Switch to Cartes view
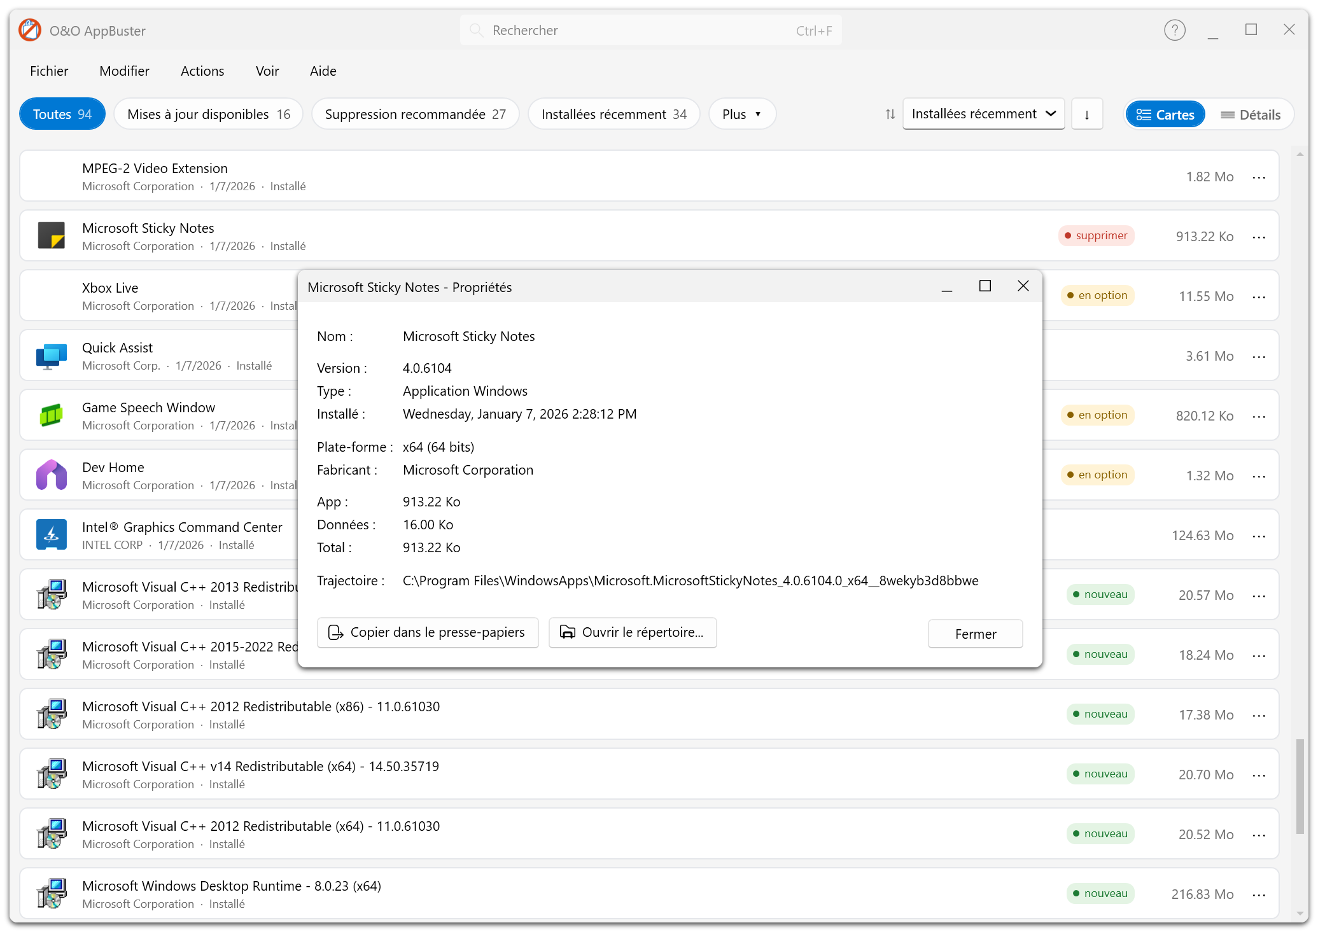Viewport: 1318px width, 932px height. tap(1165, 115)
